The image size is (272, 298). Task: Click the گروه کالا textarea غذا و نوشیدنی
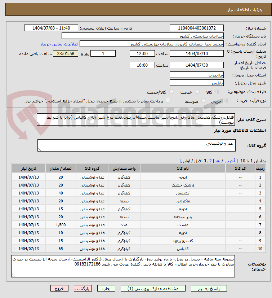(137, 145)
